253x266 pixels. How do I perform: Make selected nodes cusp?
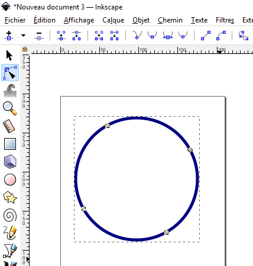click(137, 35)
